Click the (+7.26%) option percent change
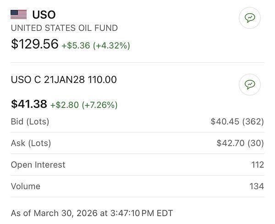This screenshot has height=224, width=275. click(99, 105)
